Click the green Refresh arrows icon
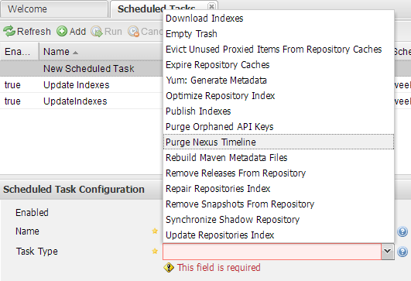Image resolution: width=411 pixels, height=281 pixels. [9, 32]
